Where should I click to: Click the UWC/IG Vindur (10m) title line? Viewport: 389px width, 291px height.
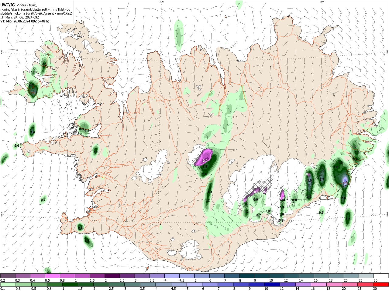click(19, 5)
